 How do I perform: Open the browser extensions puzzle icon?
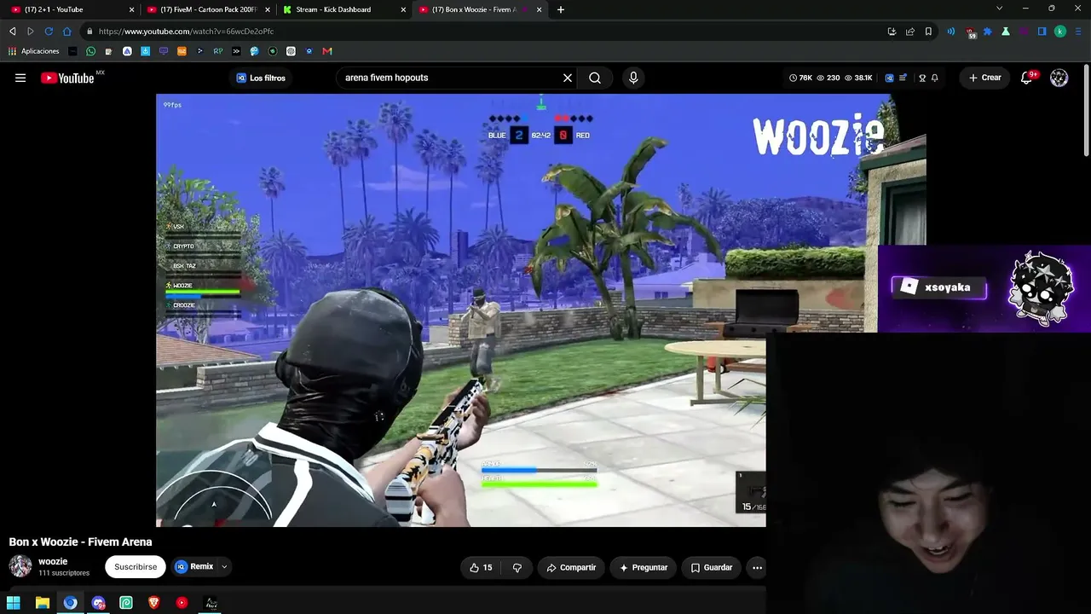click(988, 32)
